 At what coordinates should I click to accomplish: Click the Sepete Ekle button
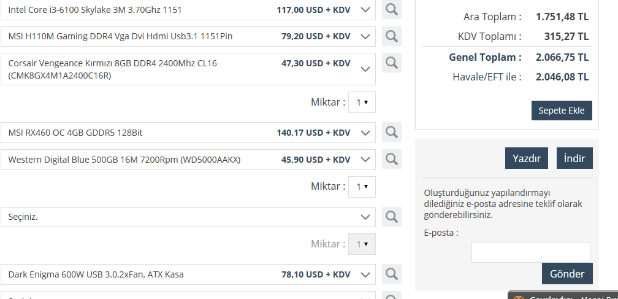point(562,111)
